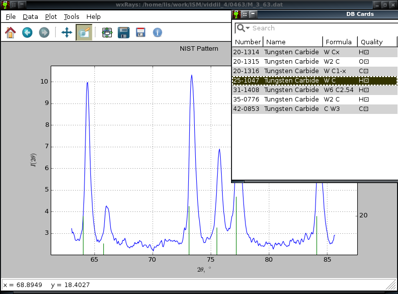
Task: Click the Back arrow toolbar icon
Action: [27, 33]
